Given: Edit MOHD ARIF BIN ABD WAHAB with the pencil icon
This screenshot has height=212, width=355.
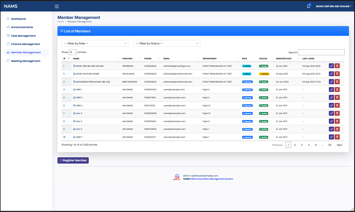Looking at the screenshot, I should 331,66.
